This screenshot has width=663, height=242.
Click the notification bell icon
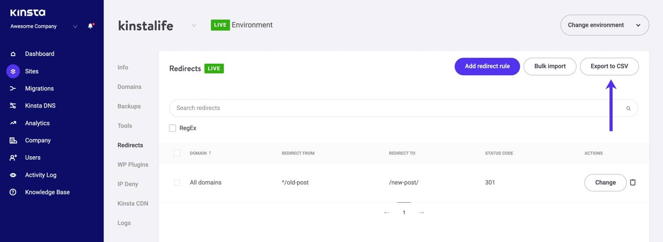[x=91, y=26]
